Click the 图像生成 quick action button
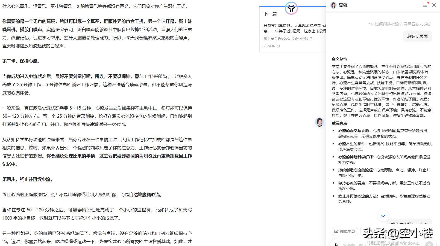The width and height of the screenshot is (440, 246). point(345,231)
